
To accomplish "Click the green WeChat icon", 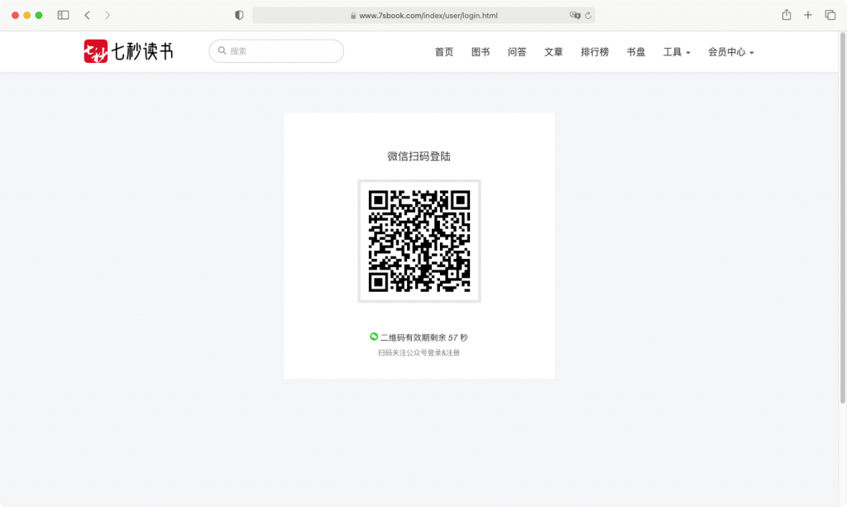I will tap(373, 337).
